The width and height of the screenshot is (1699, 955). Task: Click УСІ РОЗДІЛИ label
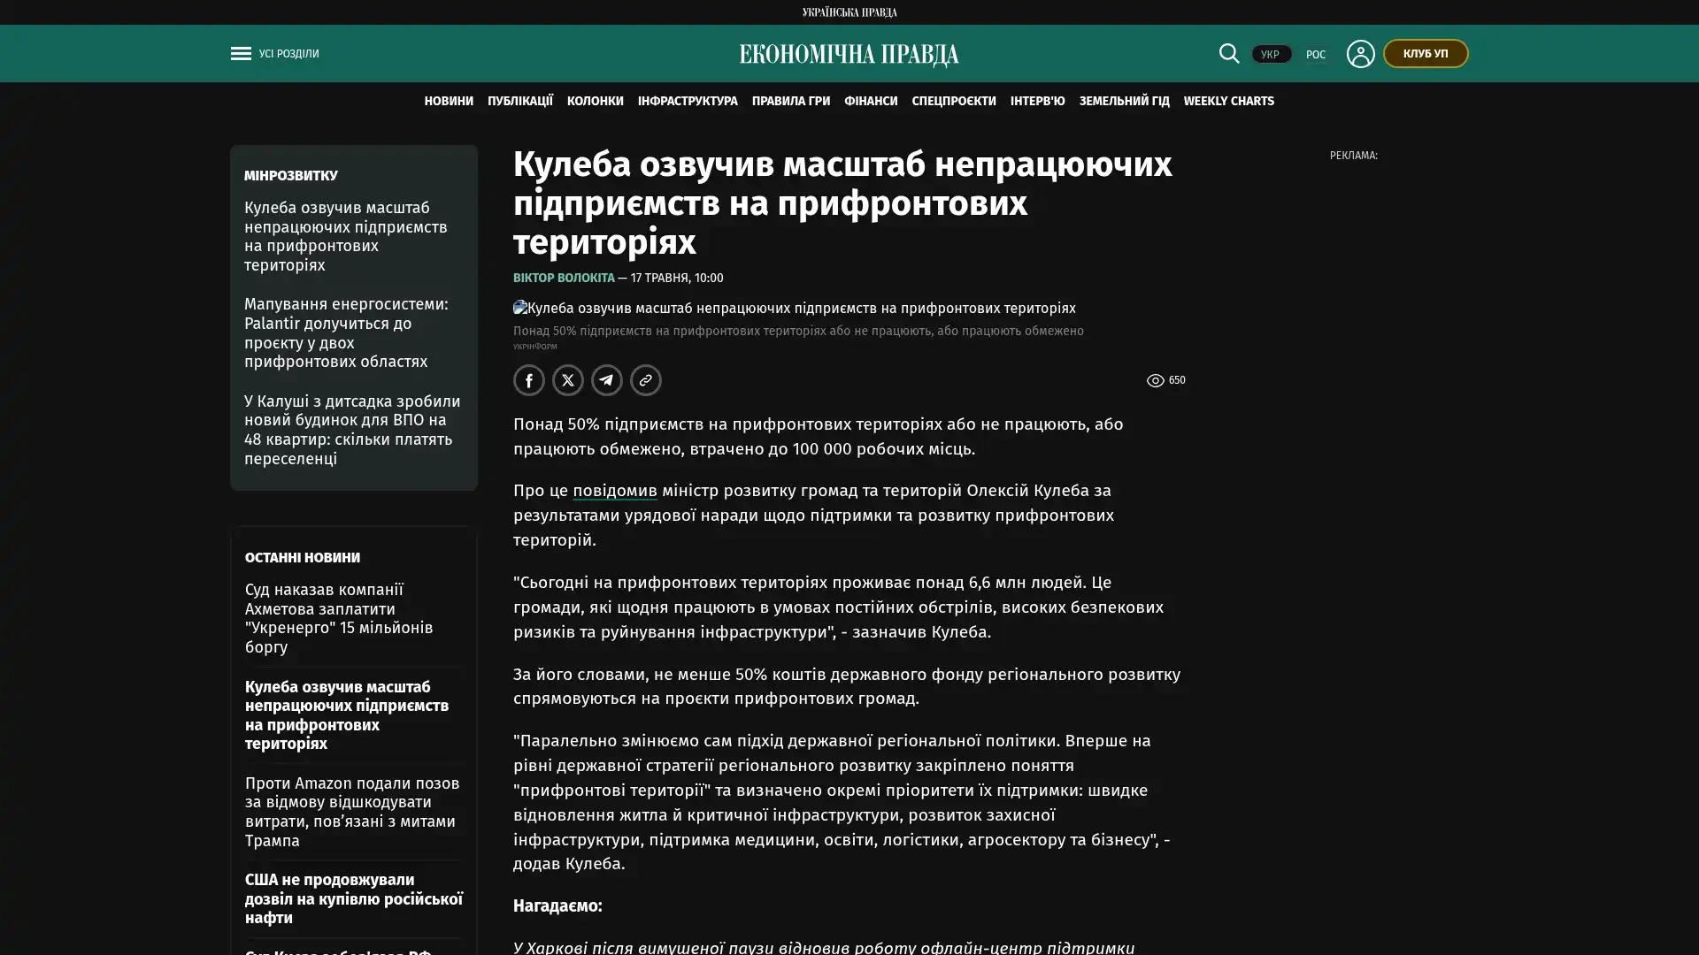[288, 54]
